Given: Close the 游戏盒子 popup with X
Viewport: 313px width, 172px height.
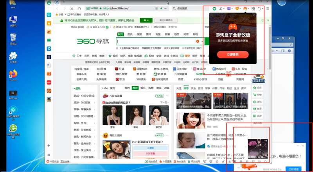Looking at the screenshot, I should point(254,15).
